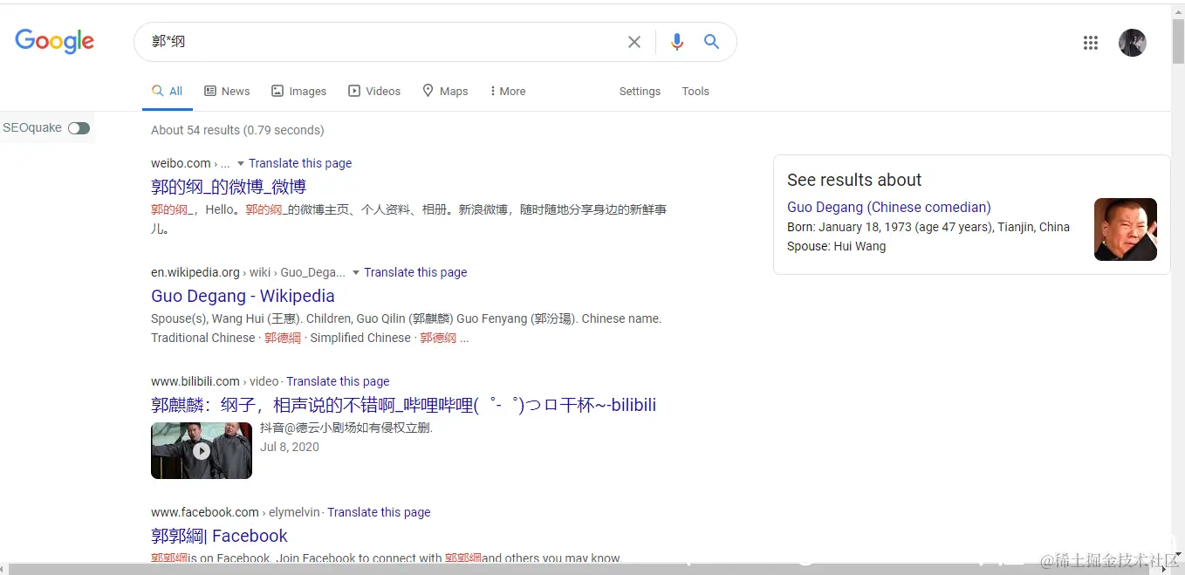
Task: Click the microphone icon for voice search
Action: click(676, 41)
